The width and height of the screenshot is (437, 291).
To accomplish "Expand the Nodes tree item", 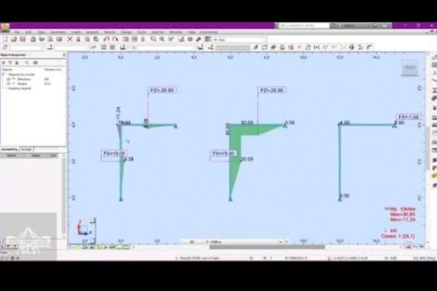I will (x=9, y=84).
